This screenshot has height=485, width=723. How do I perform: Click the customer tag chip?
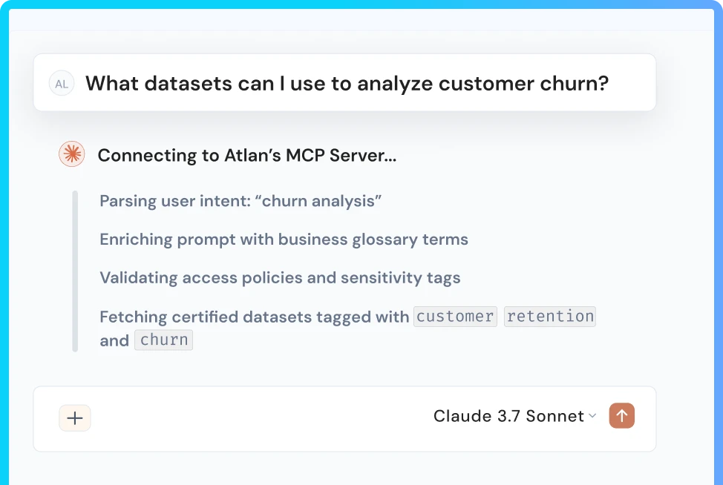[455, 317]
